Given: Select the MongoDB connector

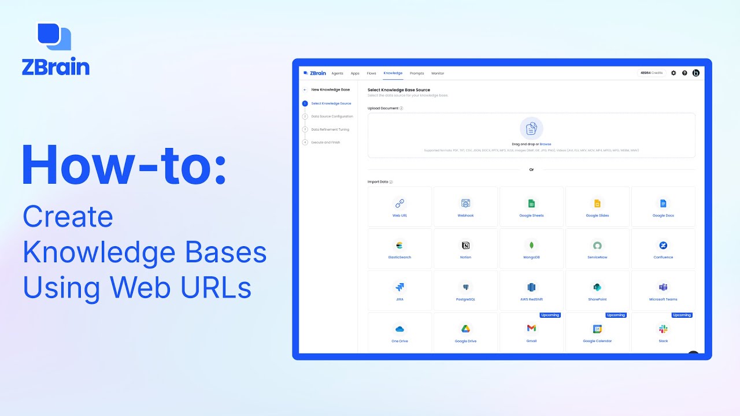Looking at the screenshot, I should (531, 248).
